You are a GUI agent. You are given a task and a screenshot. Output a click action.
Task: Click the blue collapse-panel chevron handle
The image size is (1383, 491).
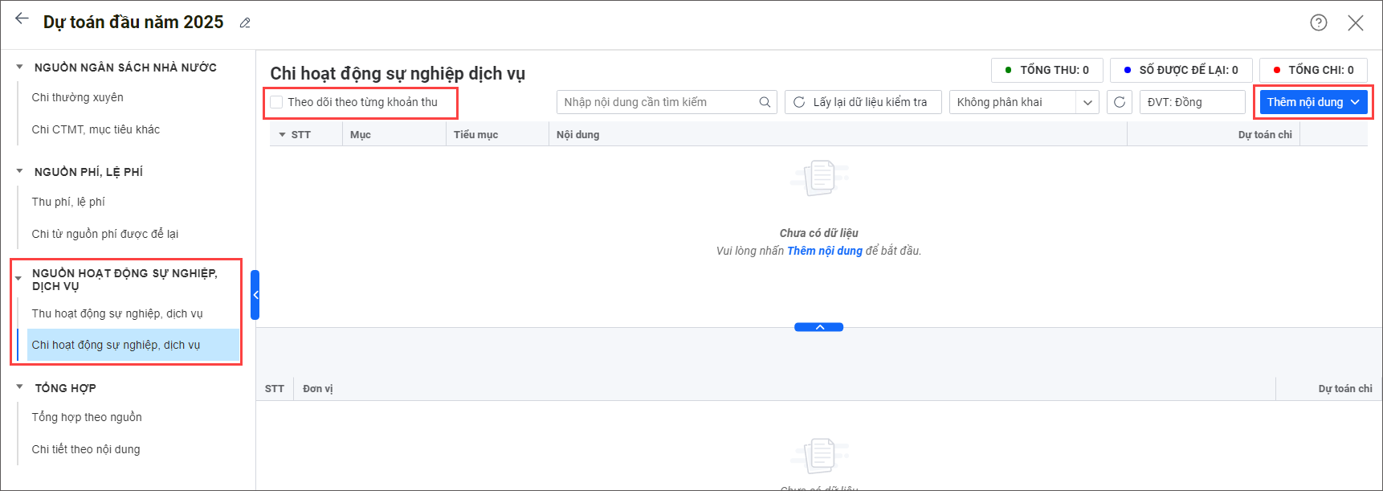click(x=818, y=327)
